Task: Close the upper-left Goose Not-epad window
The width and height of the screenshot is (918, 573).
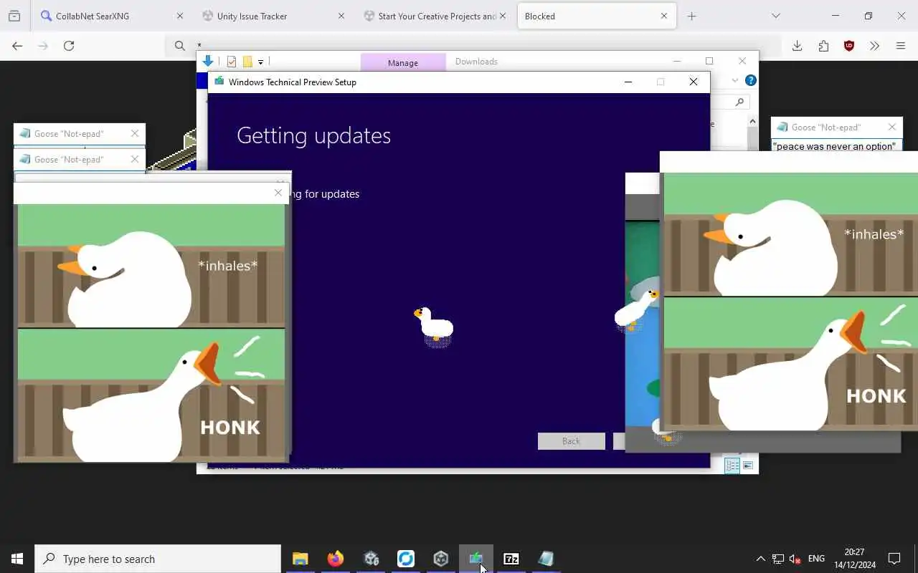Action: click(x=134, y=133)
